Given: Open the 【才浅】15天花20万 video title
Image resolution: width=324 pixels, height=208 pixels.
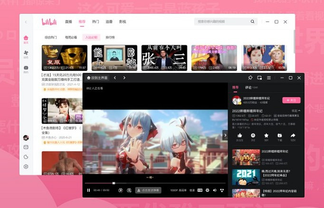Looking at the screenshot, I should click(62, 77).
